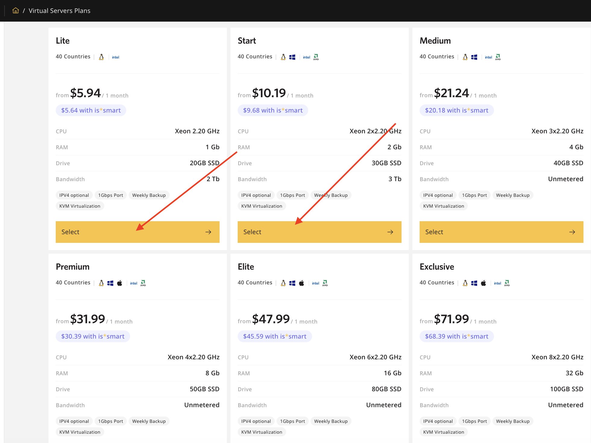Click the Intel logo on the Premium plan

pos(134,283)
